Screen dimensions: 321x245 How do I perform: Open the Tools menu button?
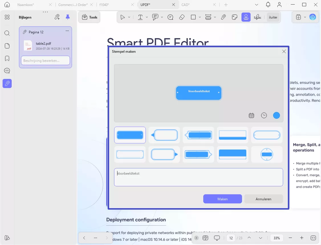90,17
